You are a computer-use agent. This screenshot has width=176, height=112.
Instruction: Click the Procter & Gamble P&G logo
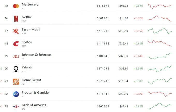(x=16, y=94)
